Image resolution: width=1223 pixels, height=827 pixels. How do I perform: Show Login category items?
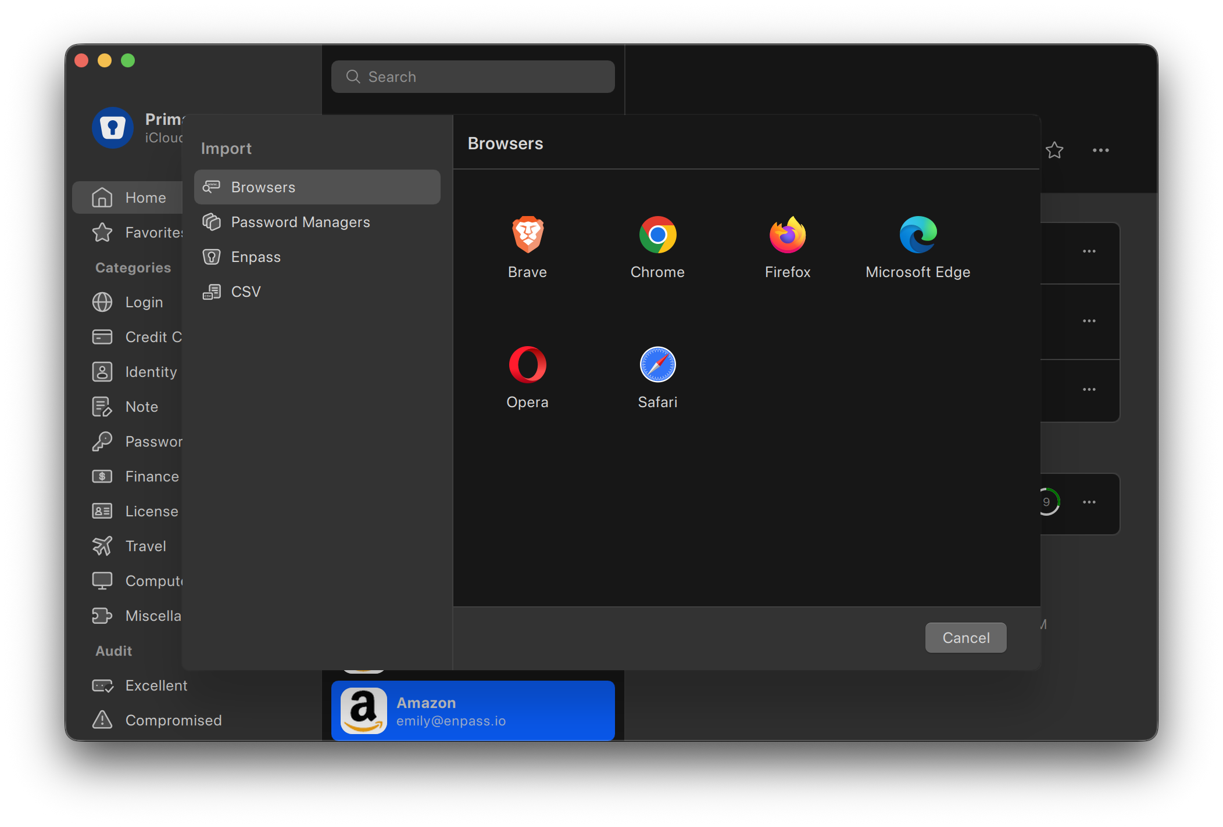click(x=128, y=302)
